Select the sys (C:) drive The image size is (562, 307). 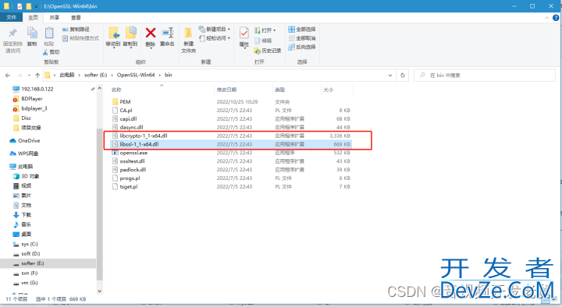(x=25, y=244)
